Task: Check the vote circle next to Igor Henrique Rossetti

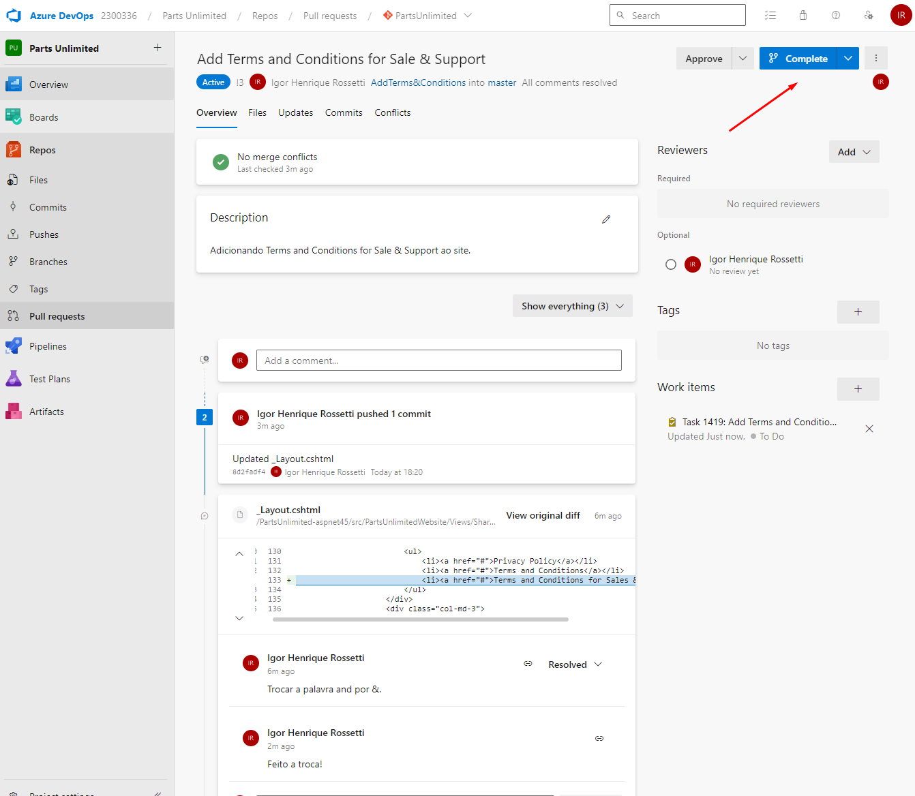Action: pyautogui.click(x=670, y=264)
